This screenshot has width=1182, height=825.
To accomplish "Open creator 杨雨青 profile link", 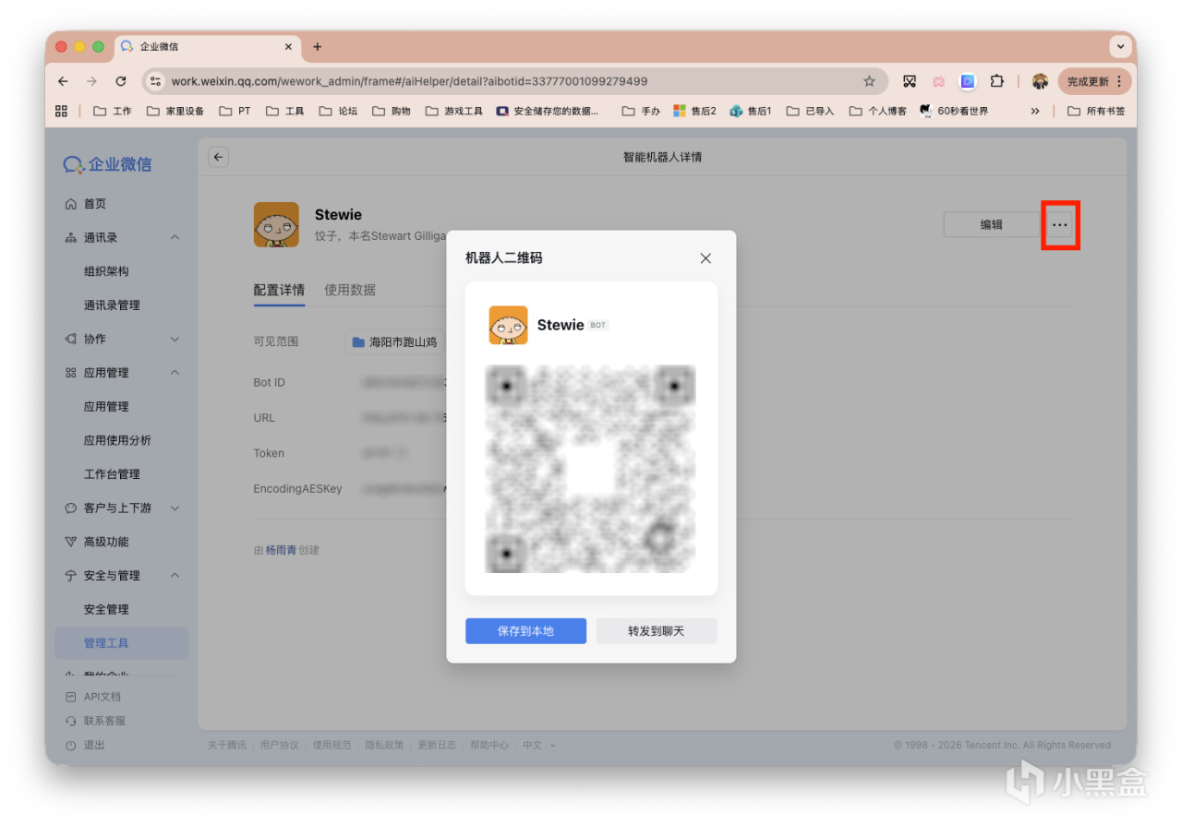I will [x=281, y=550].
